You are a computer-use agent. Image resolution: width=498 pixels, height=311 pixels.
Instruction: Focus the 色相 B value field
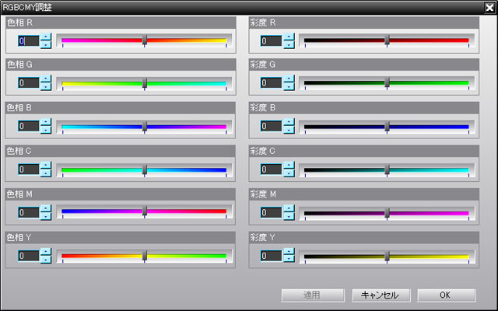pos(29,126)
